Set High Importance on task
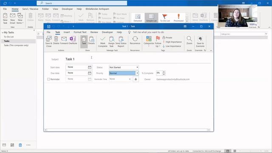 point(172,42)
